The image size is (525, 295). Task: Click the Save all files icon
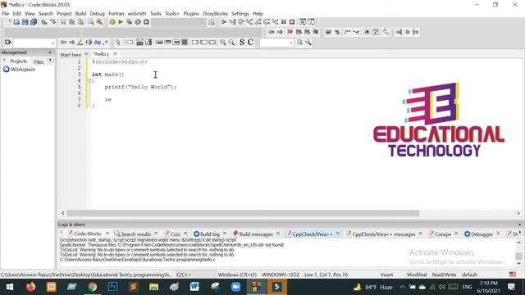click(x=34, y=22)
